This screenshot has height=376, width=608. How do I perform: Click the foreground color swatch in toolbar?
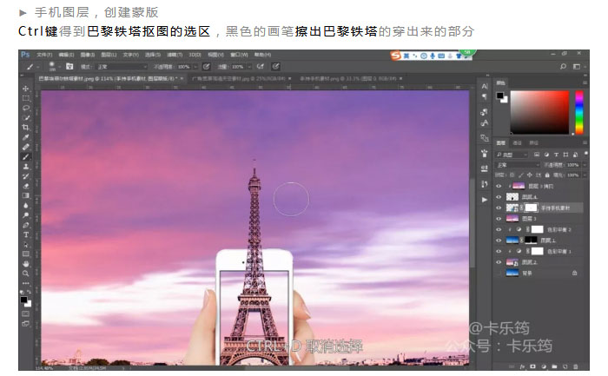click(24, 300)
